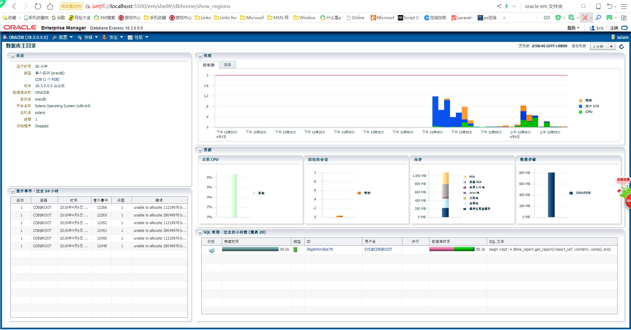
Task: Switch to the 容器 tab in the performance chart
Action: [x=227, y=65]
